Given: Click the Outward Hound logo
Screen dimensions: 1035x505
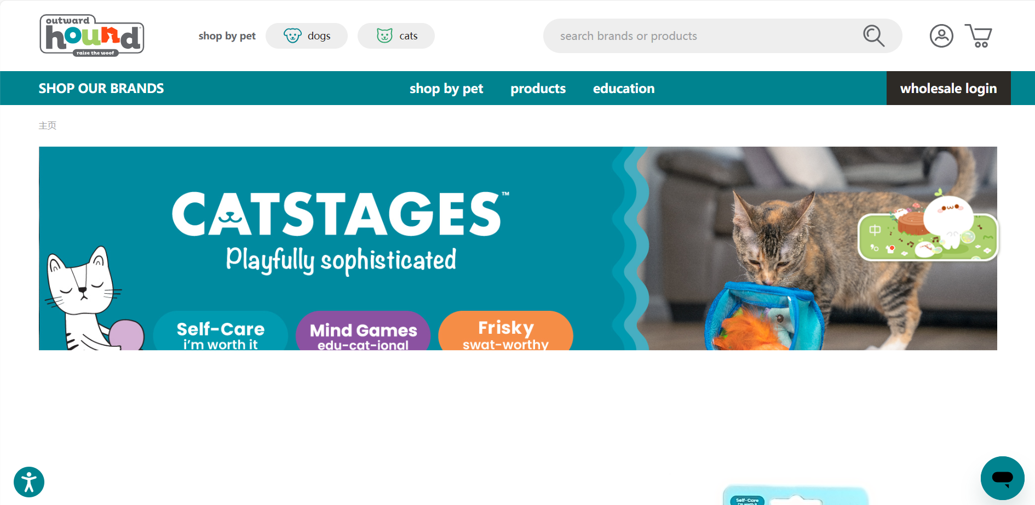Looking at the screenshot, I should pyautogui.click(x=92, y=36).
